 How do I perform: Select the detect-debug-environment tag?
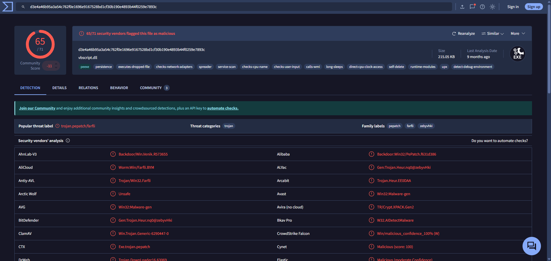coord(473,67)
